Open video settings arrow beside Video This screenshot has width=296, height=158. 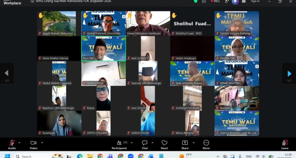pos(42,143)
